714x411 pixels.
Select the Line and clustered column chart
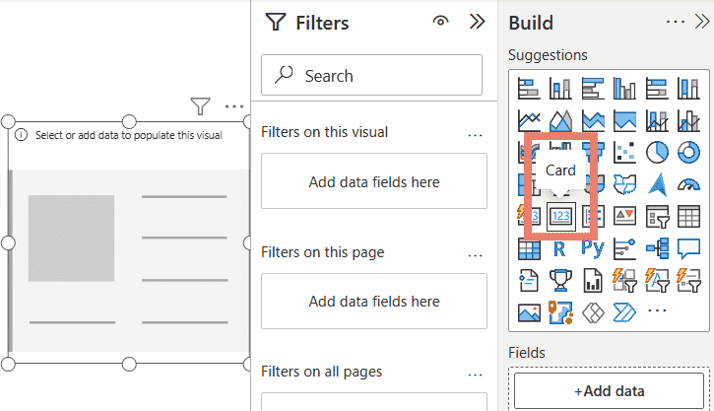pyautogui.click(x=688, y=120)
